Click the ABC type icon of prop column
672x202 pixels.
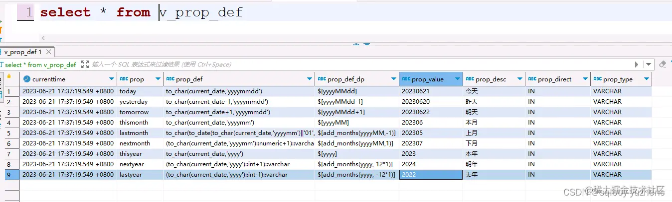(124, 79)
